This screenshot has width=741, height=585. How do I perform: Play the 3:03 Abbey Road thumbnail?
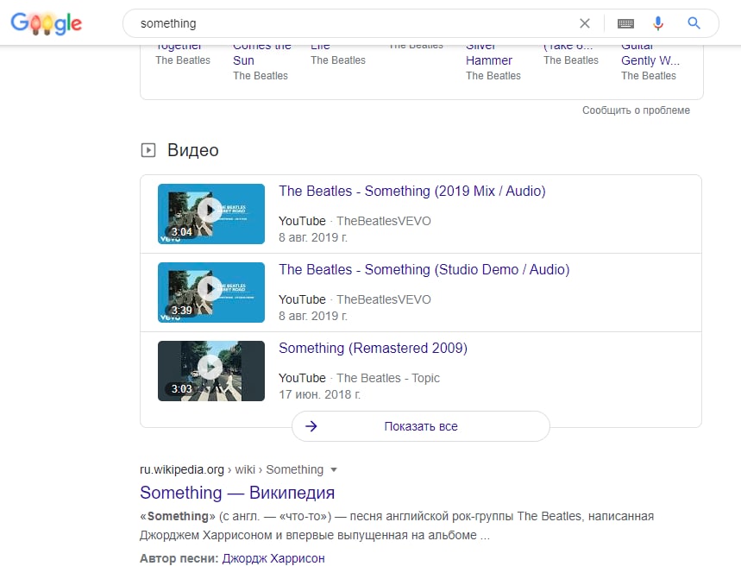211,370
